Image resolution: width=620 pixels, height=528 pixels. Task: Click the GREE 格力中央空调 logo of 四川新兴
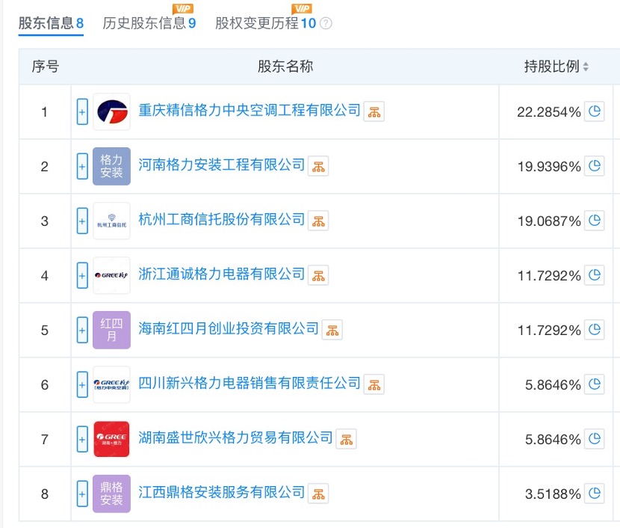pos(111,384)
